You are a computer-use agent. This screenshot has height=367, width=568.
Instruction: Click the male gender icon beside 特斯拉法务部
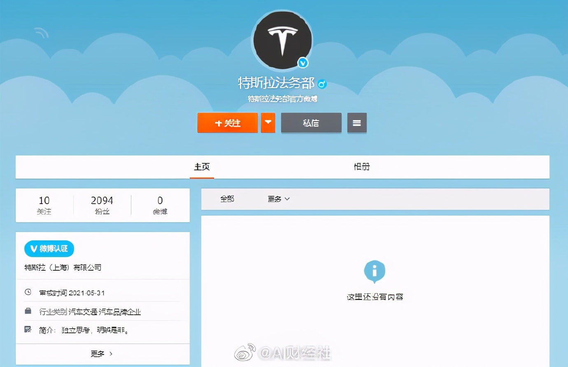click(322, 84)
